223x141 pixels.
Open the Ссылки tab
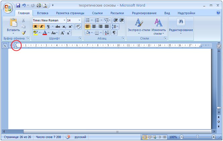pyautogui.click(x=97, y=13)
